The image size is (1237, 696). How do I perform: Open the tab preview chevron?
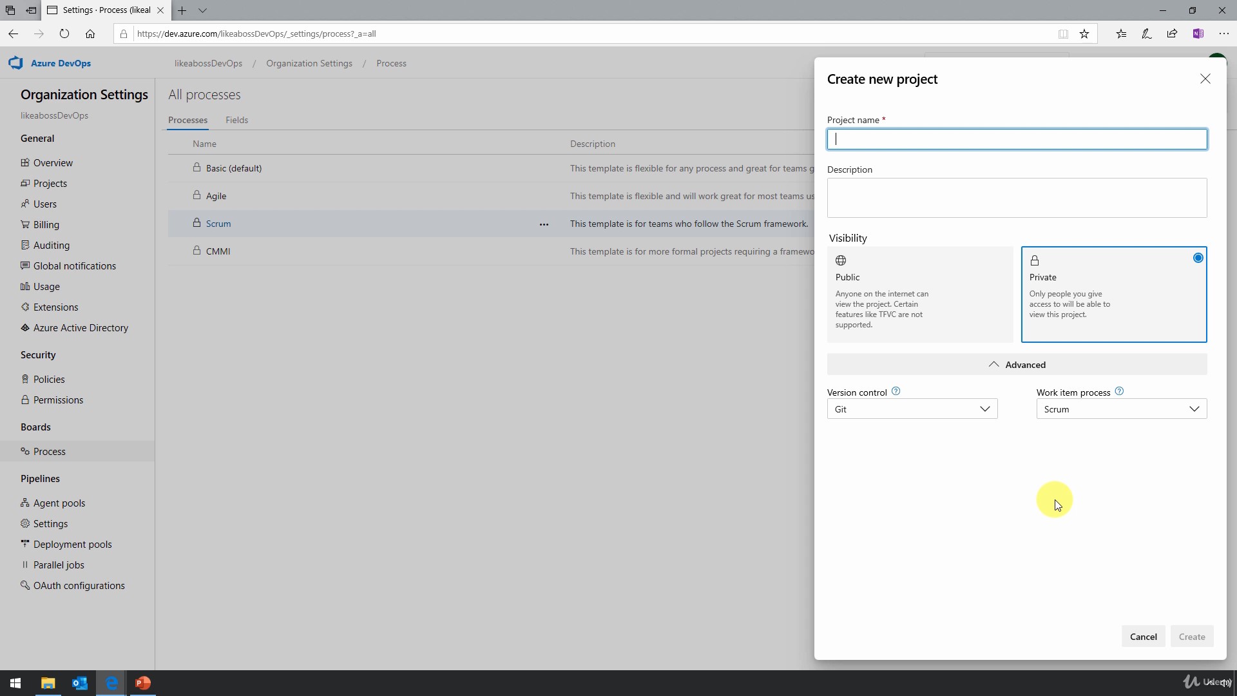pos(202,10)
